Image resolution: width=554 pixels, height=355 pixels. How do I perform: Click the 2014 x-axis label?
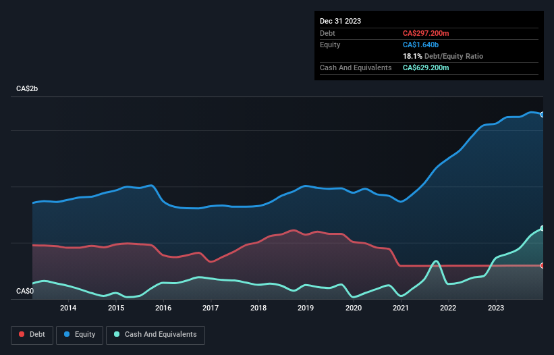[x=68, y=308]
